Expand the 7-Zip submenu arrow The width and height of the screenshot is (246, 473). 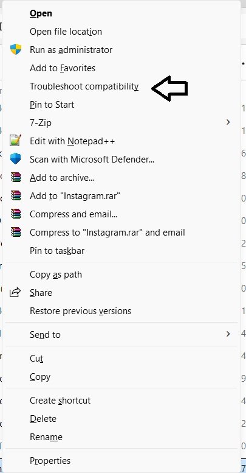(x=228, y=122)
